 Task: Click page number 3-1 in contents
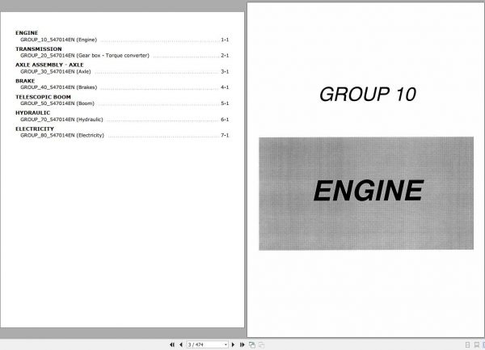click(x=225, y=72)
